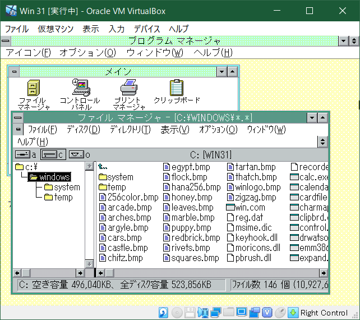Select the file 256color.bmp
The width and height of the screenshot is (360, 320).
click(129, 197)
